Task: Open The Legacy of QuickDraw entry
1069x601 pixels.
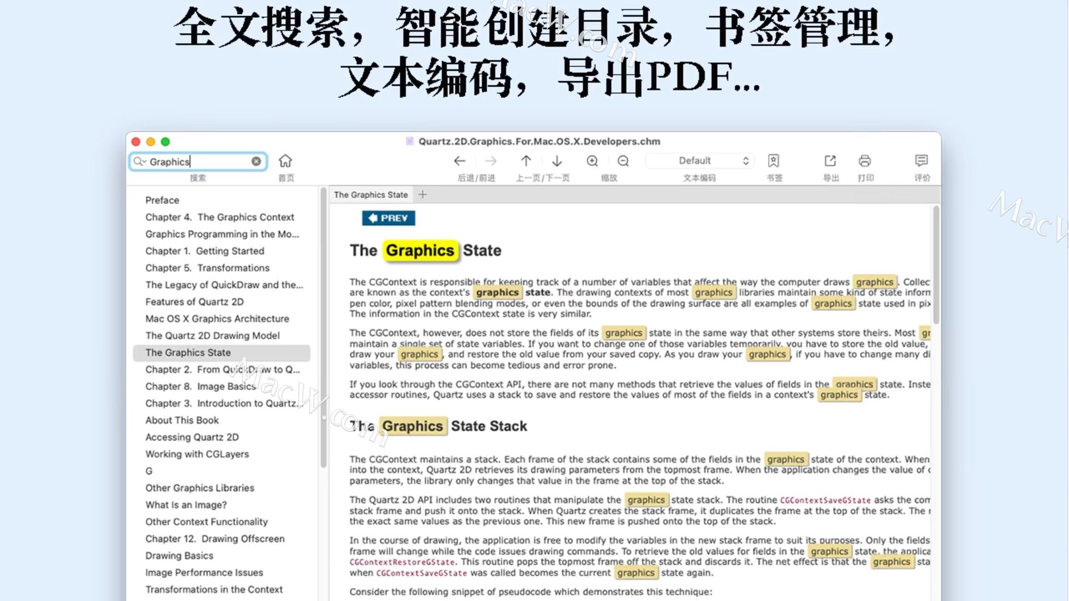Action: pyautogui.click(x=224, y=285)
